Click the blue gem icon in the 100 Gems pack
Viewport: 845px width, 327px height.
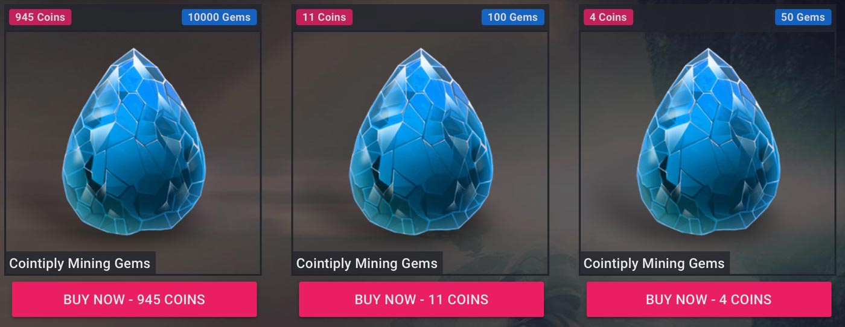(x=421, y=142)
